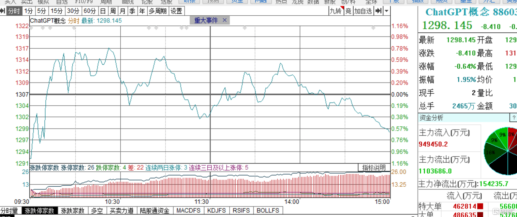Click the 14:00 time axis label
The image size is (517, 217).
coord(292,202)
